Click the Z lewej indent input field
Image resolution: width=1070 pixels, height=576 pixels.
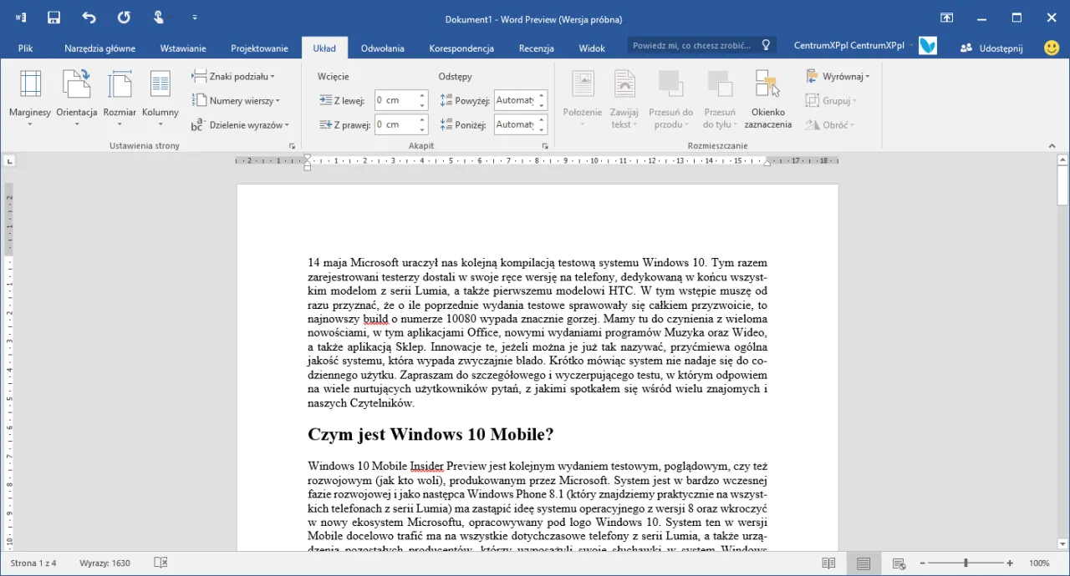395,100
